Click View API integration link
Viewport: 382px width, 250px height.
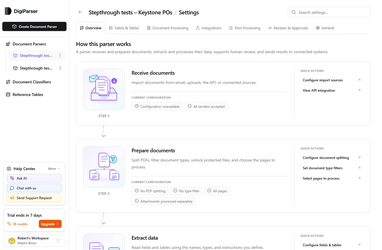point(319,90)
